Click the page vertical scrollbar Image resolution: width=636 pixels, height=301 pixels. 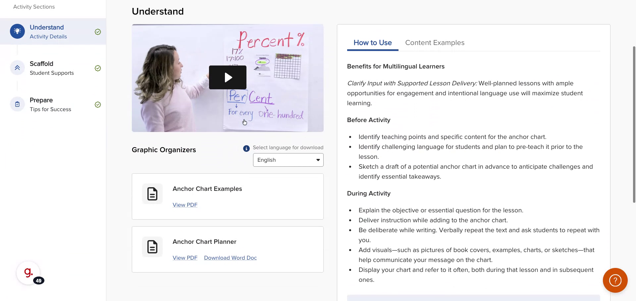[x=634, y=126]
